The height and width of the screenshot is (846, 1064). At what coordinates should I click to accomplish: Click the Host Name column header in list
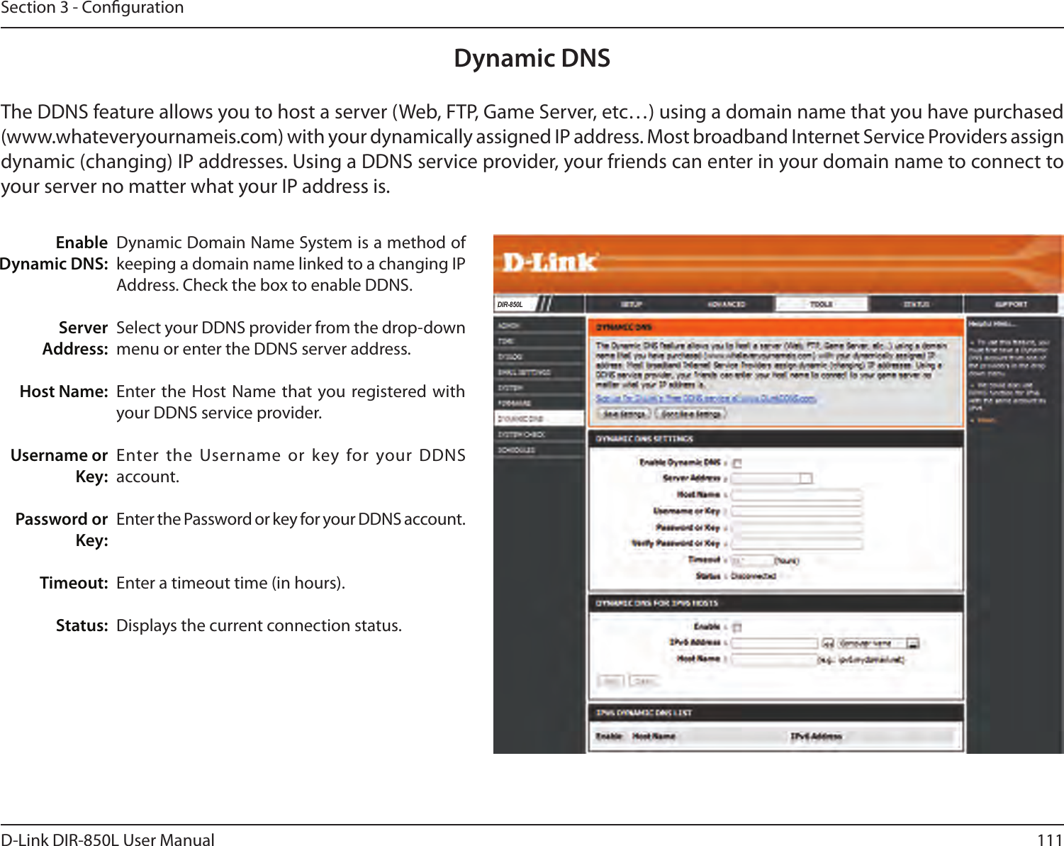click(654, 737)
